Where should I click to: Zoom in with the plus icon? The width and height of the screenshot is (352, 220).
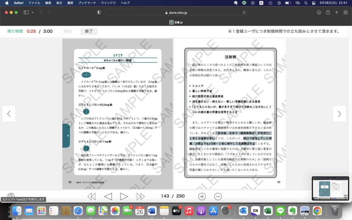[202, 196]
